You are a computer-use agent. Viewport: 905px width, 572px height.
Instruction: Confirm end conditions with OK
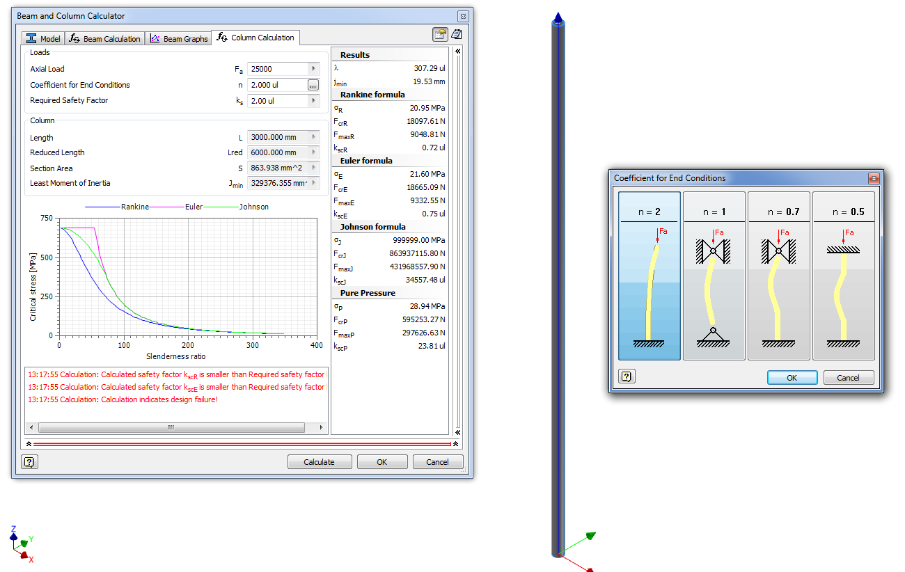pyautogui.click(x=792, y=376)
